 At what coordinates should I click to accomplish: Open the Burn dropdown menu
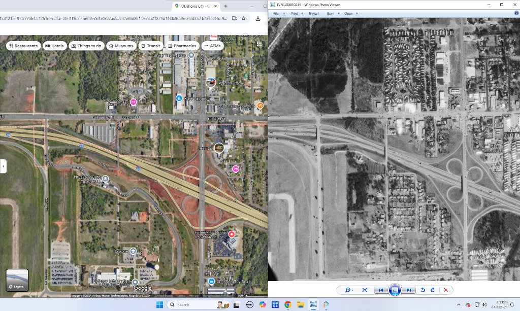333,13
